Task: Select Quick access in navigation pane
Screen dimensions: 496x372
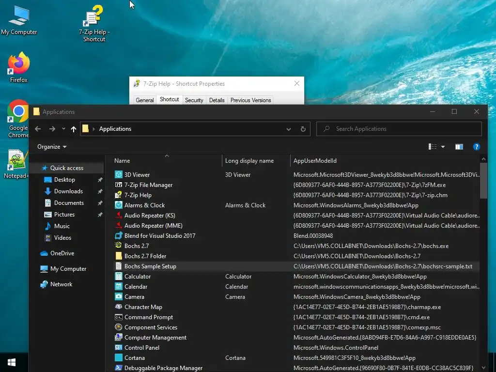Action: click(66, 168)
